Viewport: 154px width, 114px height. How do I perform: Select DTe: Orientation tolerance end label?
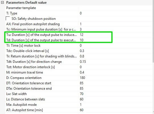(29, 89)
